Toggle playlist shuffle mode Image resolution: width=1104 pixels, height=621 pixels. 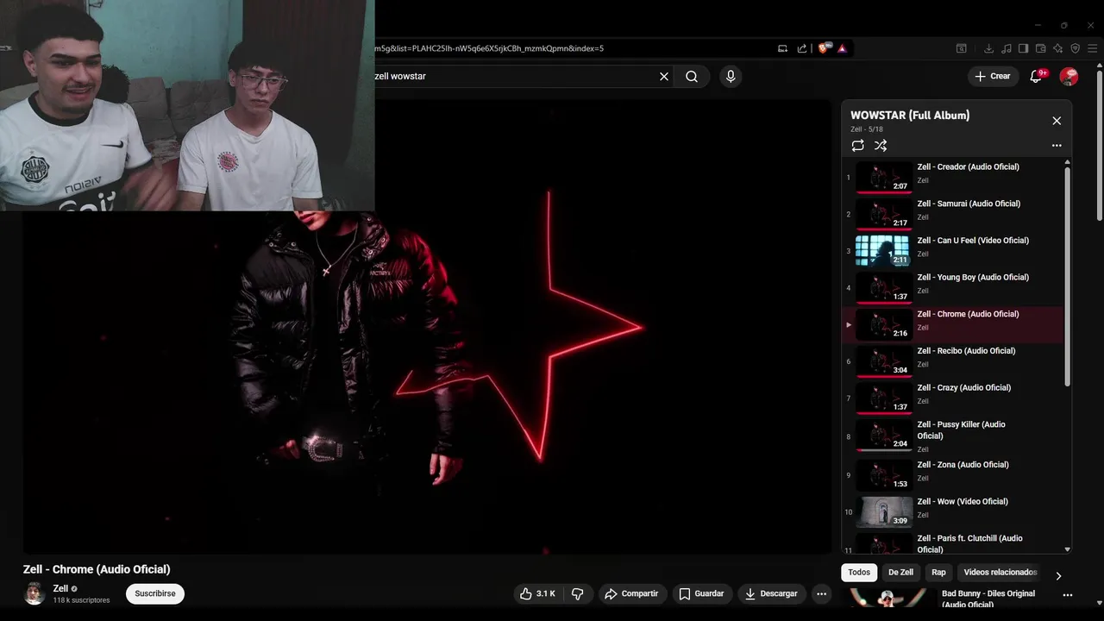(881, 146)
